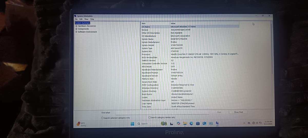Select the System Name row
The width and height of the screenshot is (308, 138).
click(190, 39)
